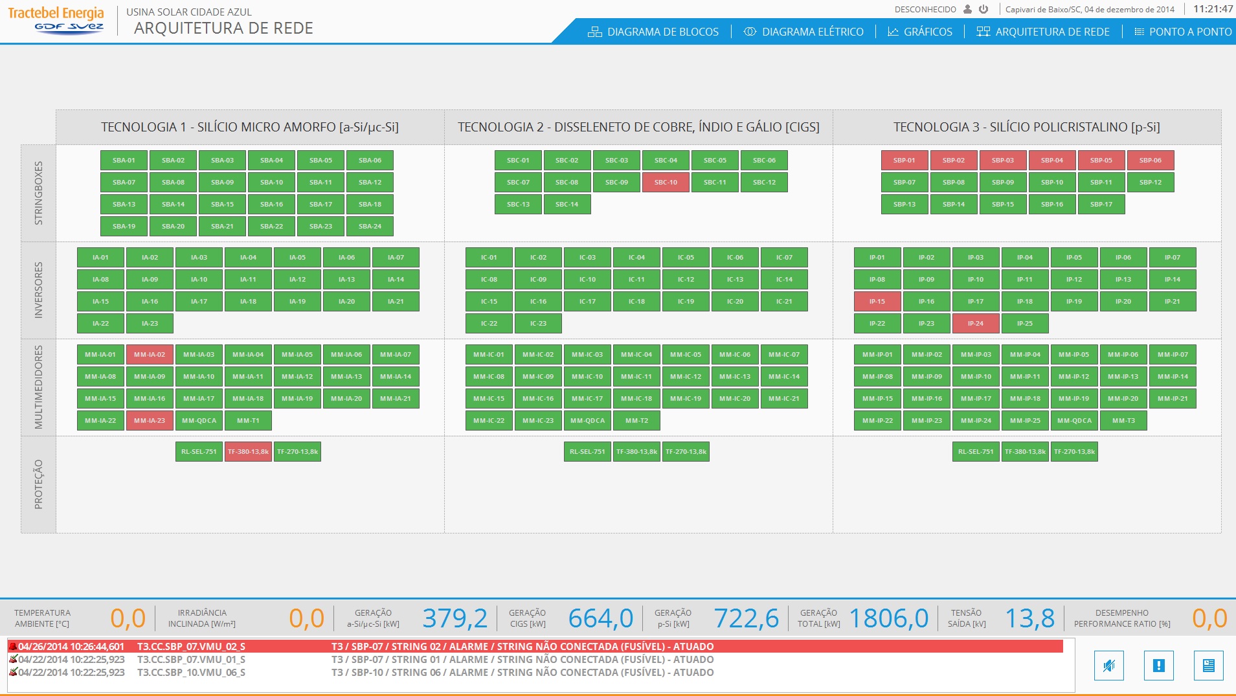1236x696 pixels.
Task: Open the red SBP-06 stringbox
Action: (1151, 161)
